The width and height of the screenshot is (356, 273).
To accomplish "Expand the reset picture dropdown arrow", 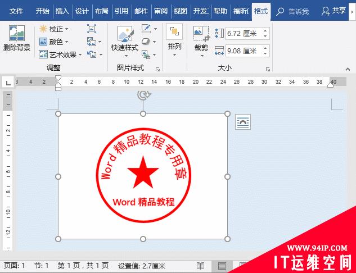I will (x=101, y=54).
